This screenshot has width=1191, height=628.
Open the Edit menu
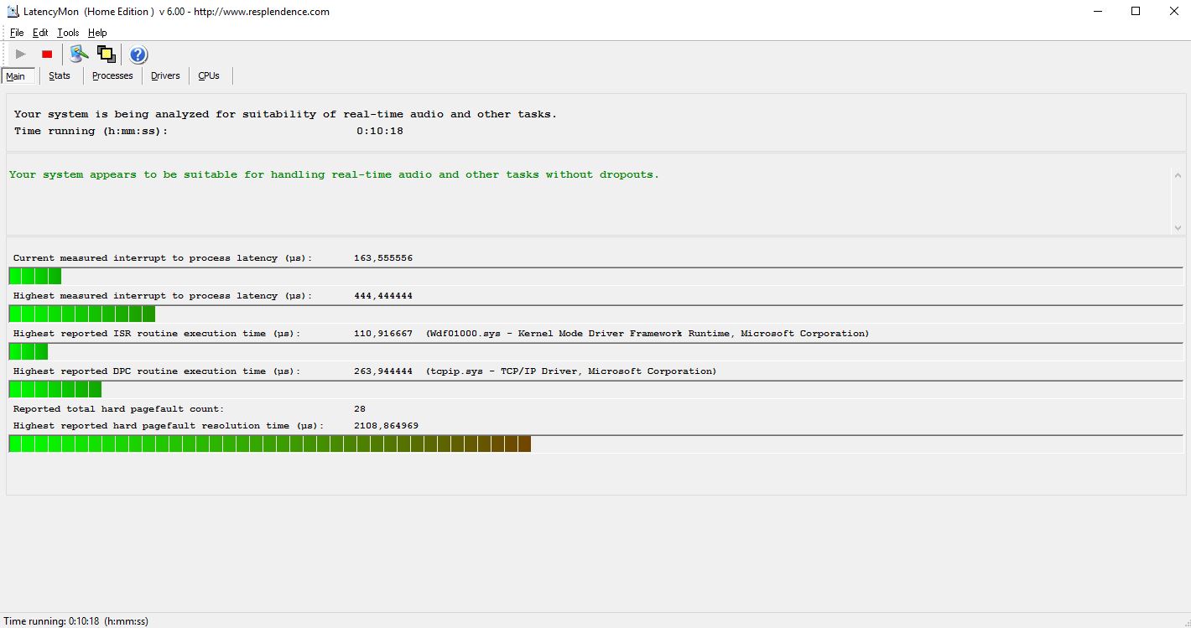coord(40,33)
